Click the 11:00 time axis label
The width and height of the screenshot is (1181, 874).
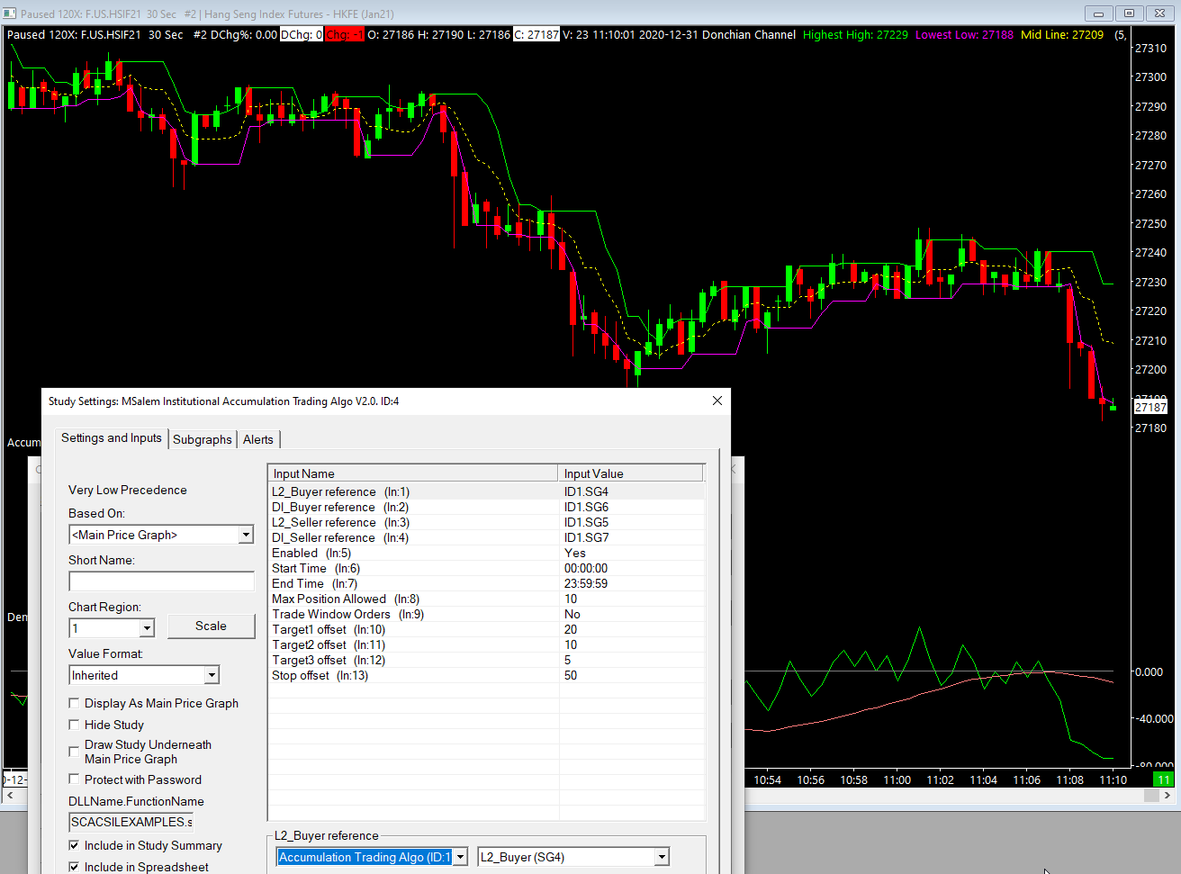tap(897, 779)
